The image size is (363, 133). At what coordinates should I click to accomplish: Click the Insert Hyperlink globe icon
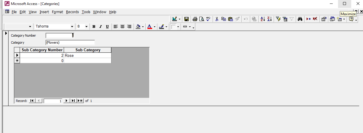pos(254,19)
